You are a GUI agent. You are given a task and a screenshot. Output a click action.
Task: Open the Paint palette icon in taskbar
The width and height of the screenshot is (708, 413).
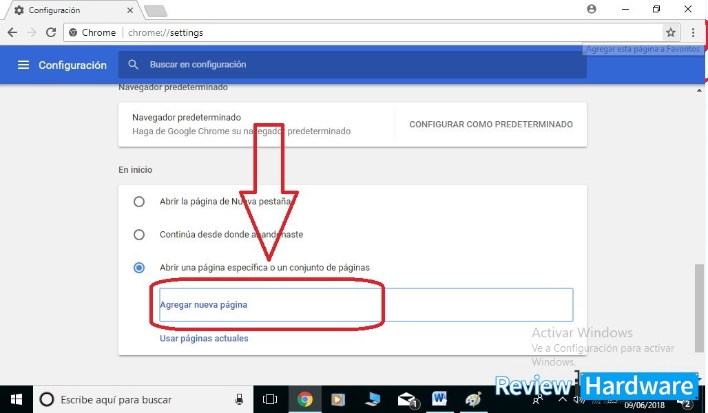pyautogui.click(x=473, y=399)
